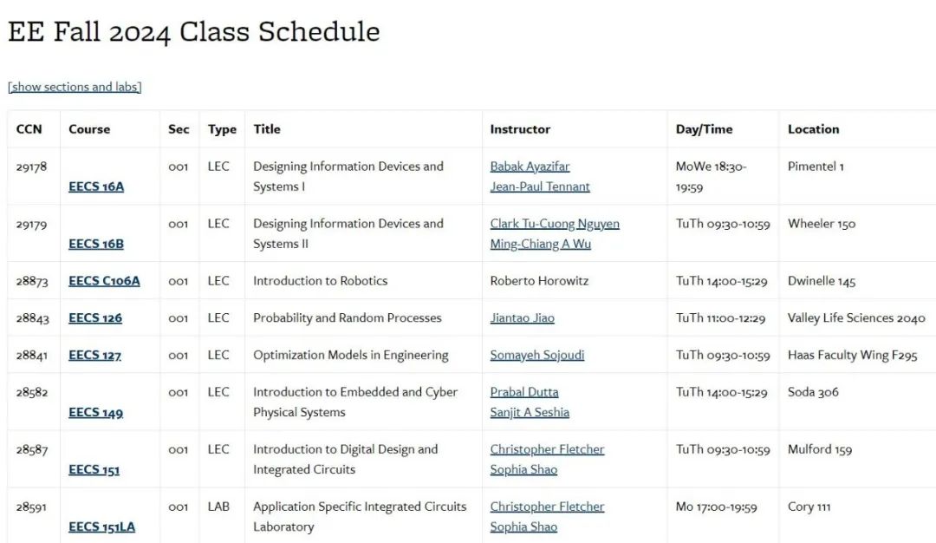Open the EECS 16B course link

pos(96,244)
